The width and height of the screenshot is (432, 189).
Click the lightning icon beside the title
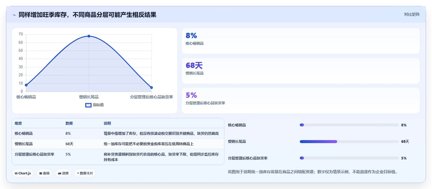14,15
